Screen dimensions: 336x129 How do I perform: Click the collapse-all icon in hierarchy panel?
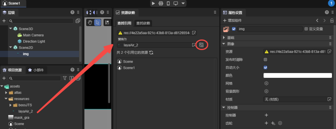tap(78, 21)
